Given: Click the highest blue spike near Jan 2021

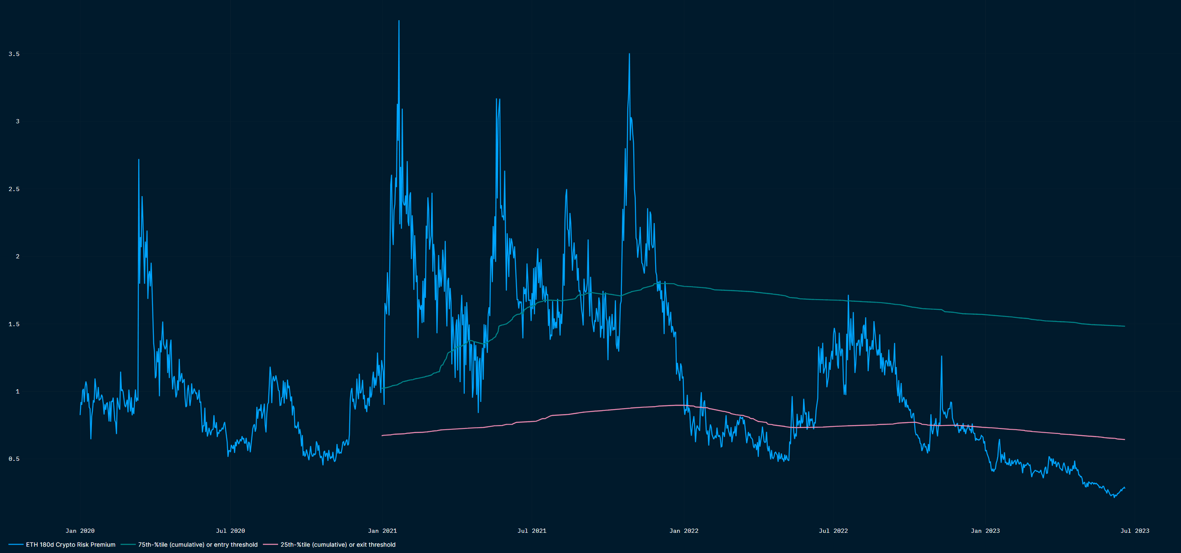Looking at the screenshot, I should click(399, 21).
